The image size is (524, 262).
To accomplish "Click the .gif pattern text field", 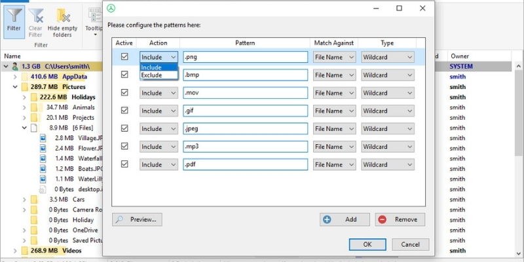I will click(245, 111).
